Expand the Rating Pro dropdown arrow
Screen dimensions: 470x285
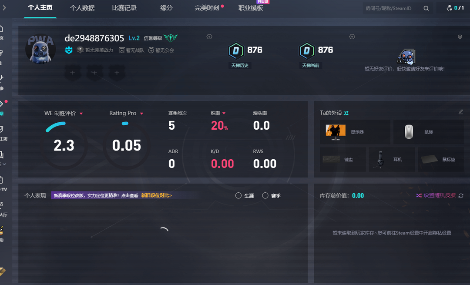(141, 114)
